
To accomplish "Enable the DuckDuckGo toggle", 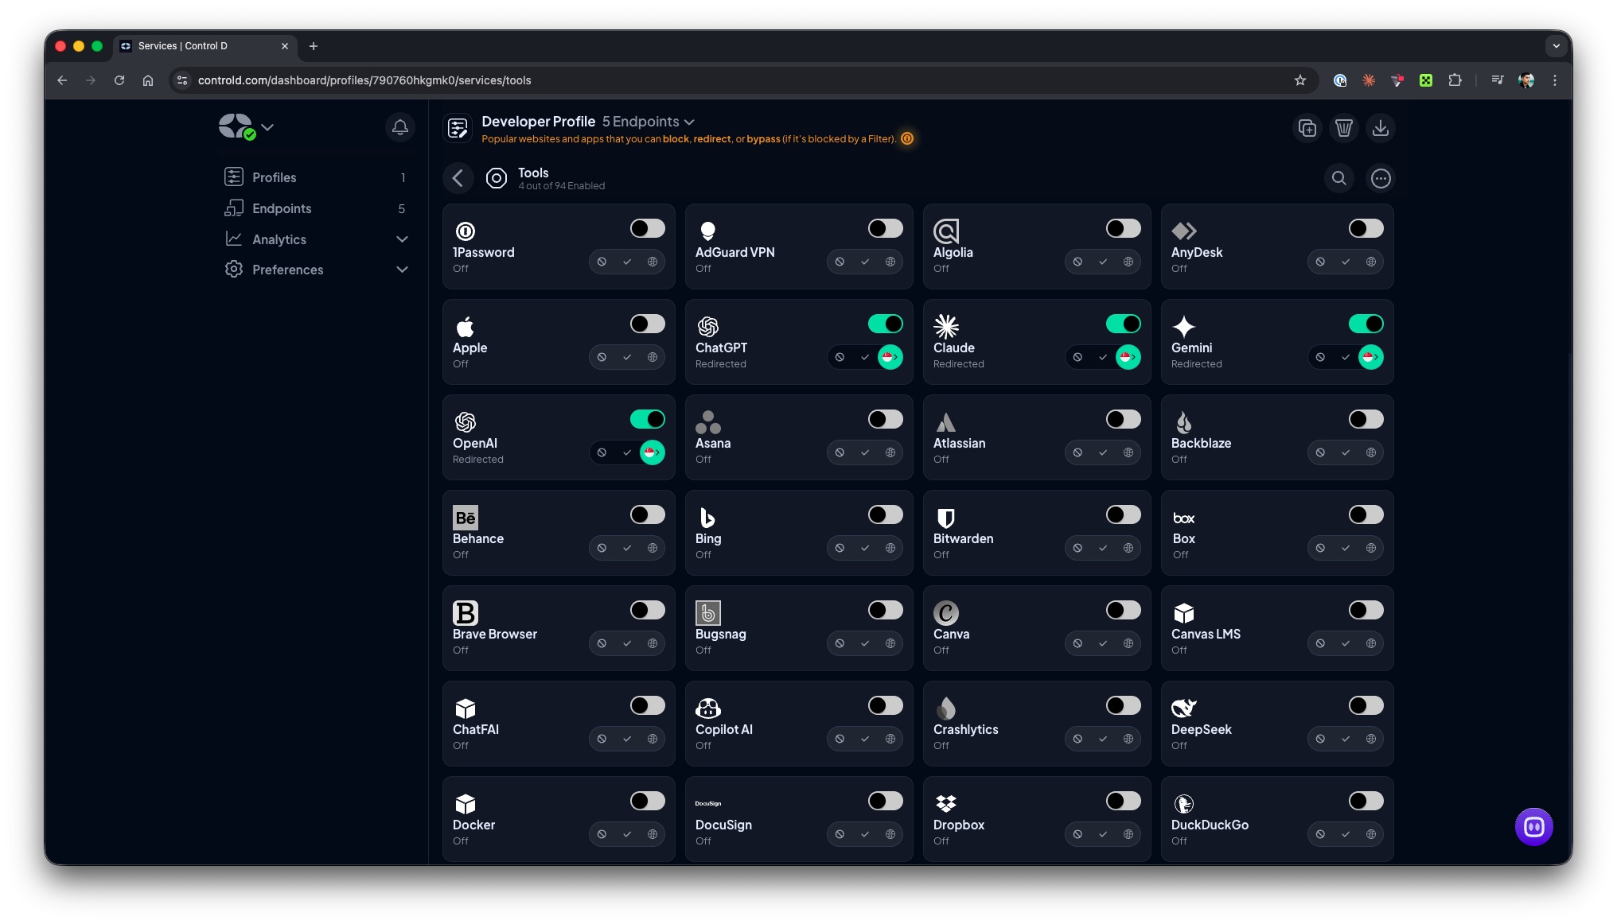I will pos(1366,801).
